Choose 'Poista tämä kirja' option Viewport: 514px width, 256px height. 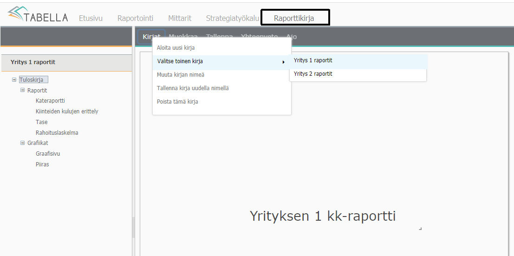click(177, 102)
